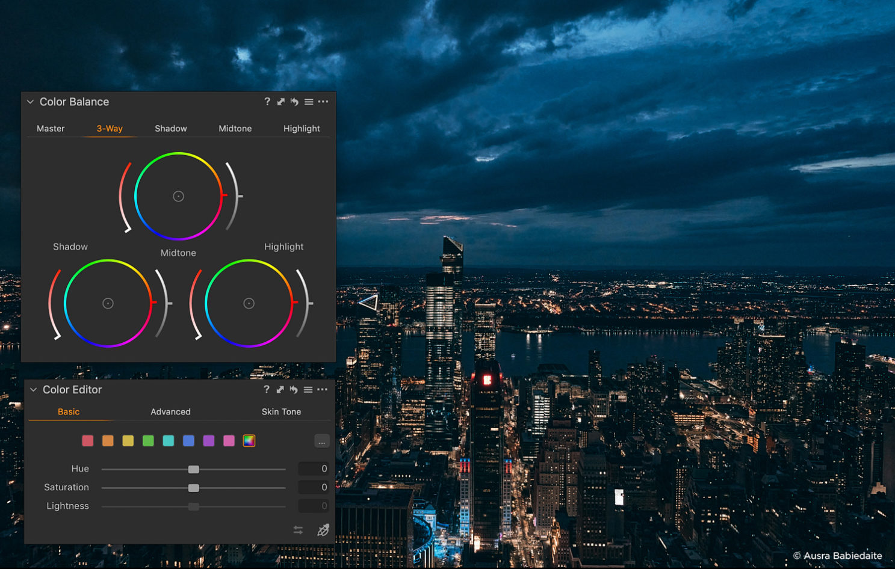The height and width of the screenshot is (569, 895).
Task: Collapse the Color Balance panel
Action: 30,102
